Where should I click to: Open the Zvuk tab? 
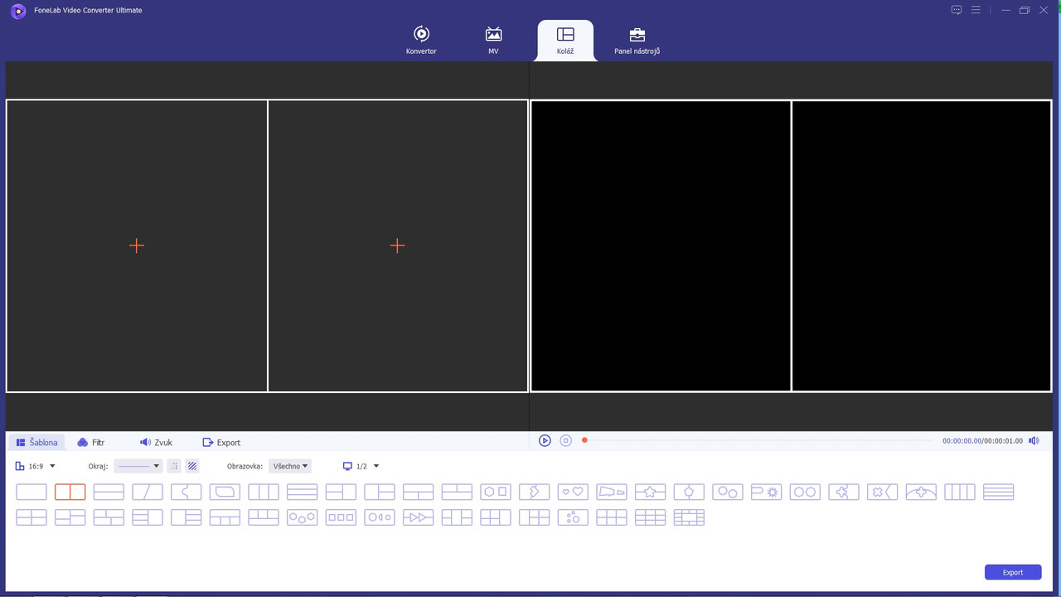156,442
